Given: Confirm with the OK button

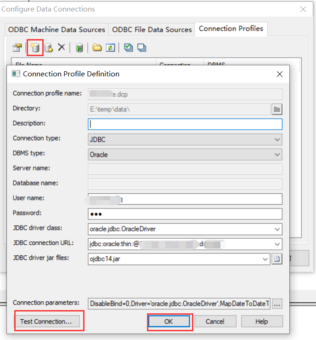Looking at the screenshot, I should click(x=169, y=321).
